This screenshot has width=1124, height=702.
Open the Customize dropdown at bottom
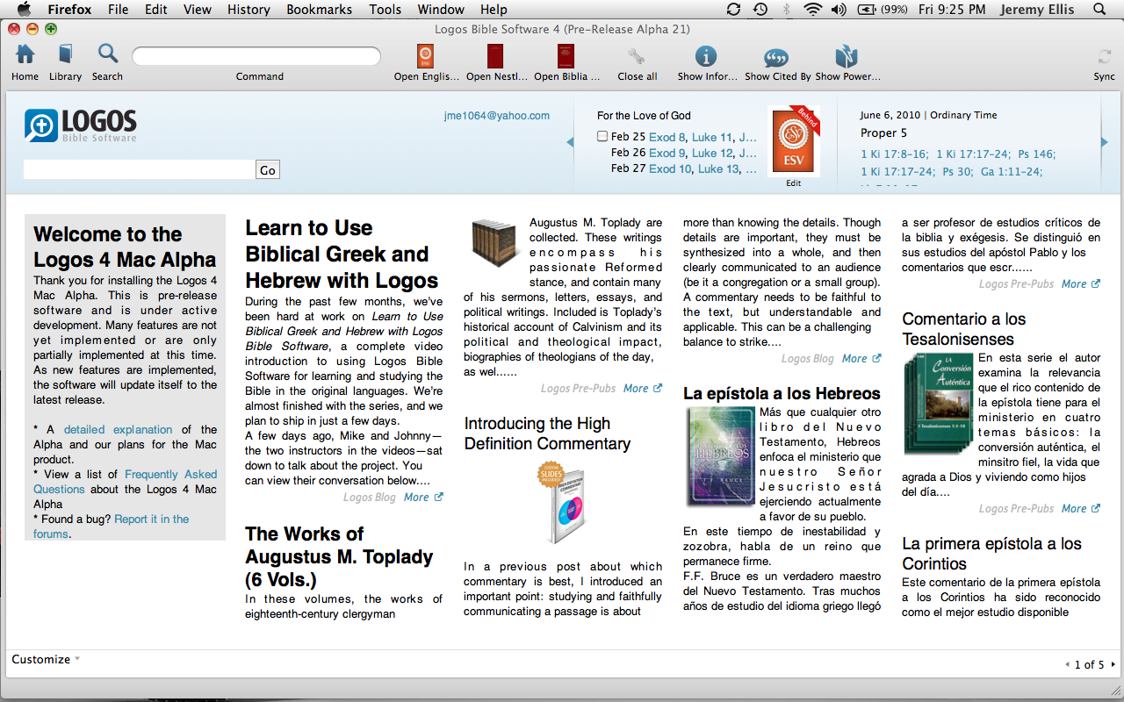point(46,659)
